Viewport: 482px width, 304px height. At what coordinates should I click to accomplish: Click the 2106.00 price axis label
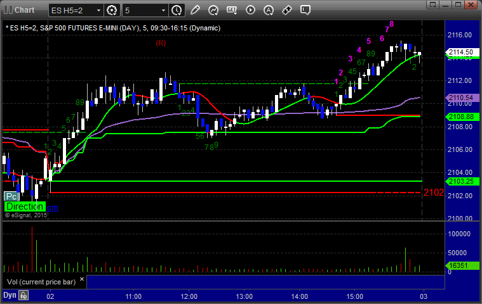point(460,149)
